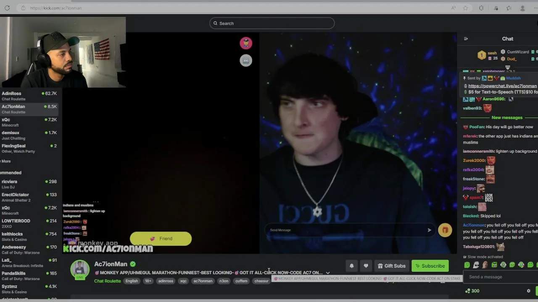Click the green Subscribe button
This screenshot has width=538, height=302.
pos(430,266)
